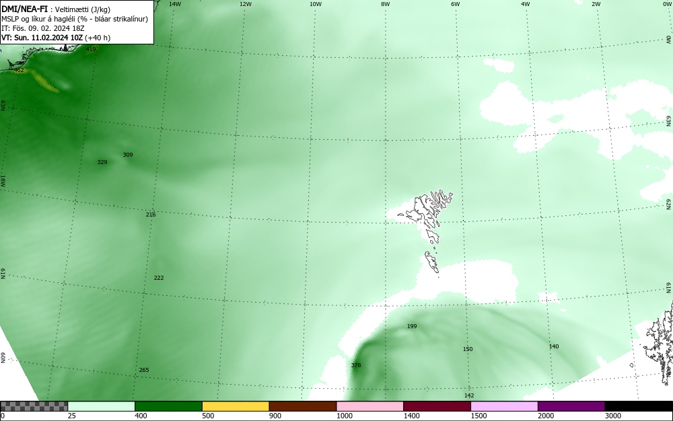673x421 pixels.
Task: Click the map value 419
Action: (x=91, y=49)
